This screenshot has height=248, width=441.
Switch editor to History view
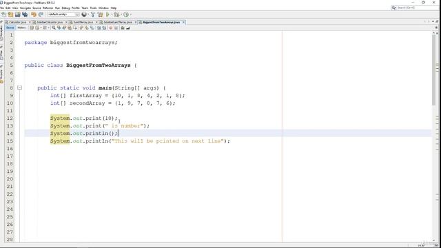[21, 28]
